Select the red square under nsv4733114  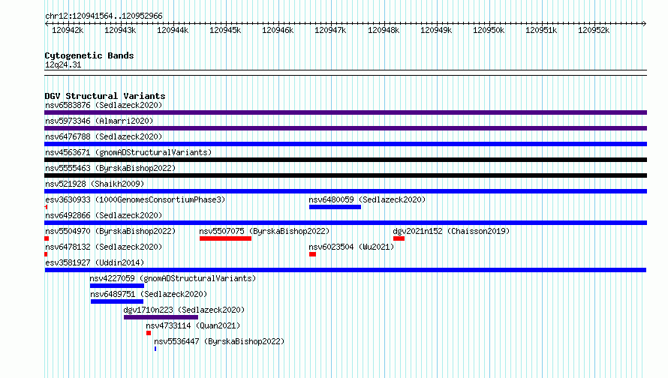(x=149, y=333)
